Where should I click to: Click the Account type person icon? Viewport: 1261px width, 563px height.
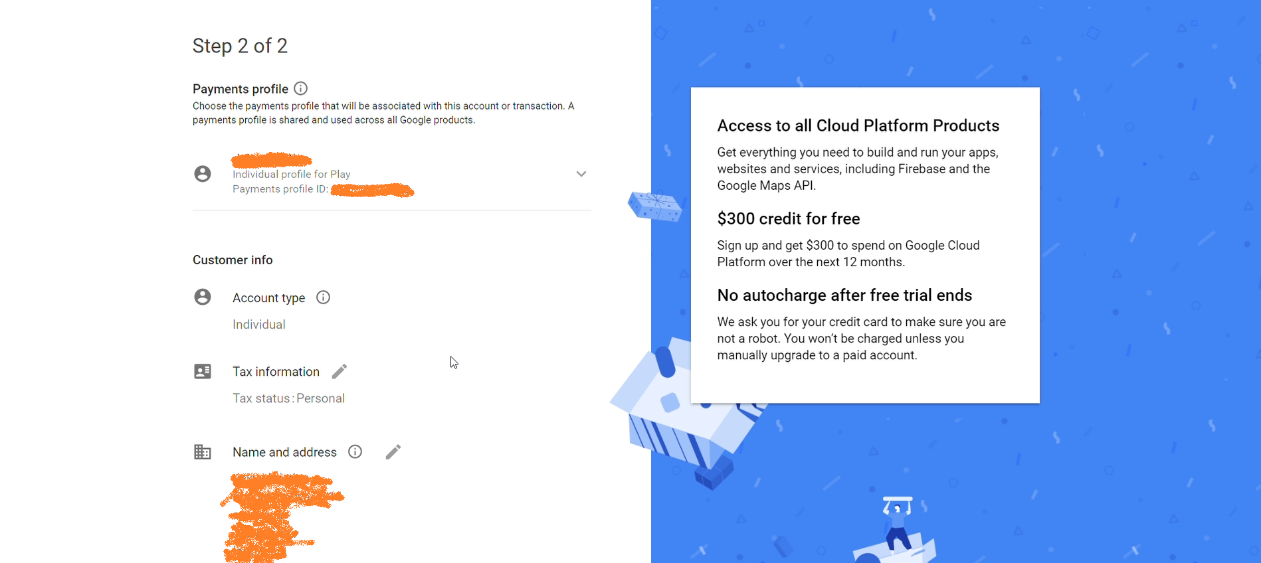tap(203, 297)
